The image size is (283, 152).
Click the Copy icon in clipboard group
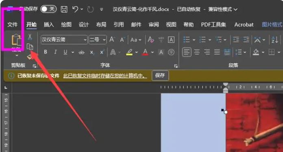[x=30, y=47]
